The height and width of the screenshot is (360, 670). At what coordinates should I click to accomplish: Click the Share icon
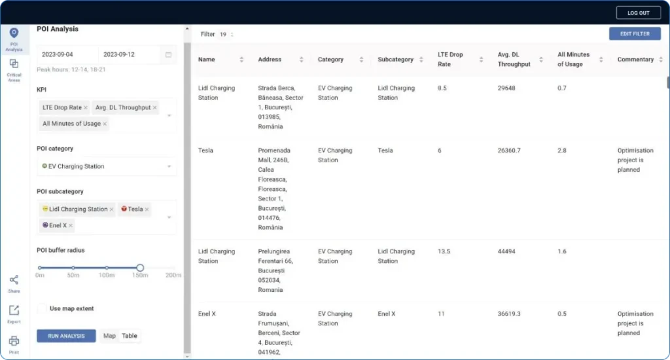point(14,282)
